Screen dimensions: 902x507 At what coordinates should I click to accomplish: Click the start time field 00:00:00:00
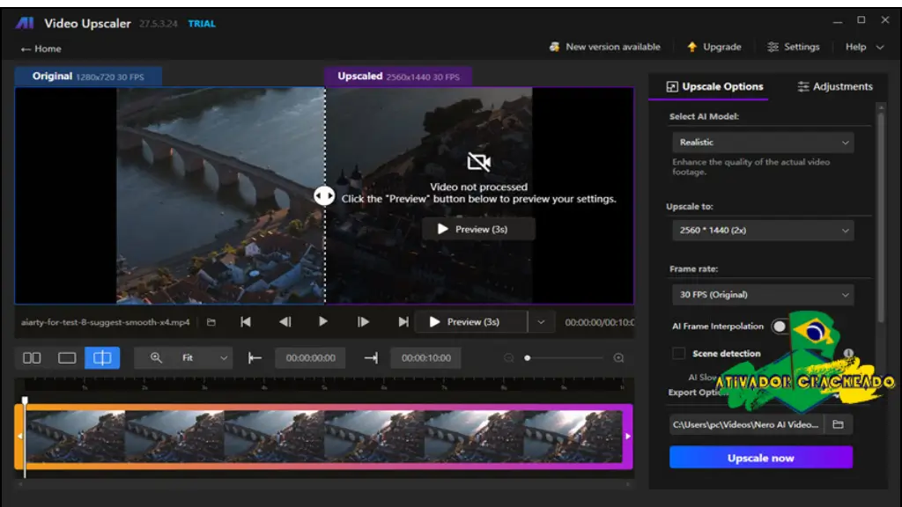(x=311, y=358)
